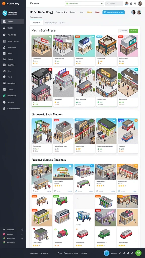The width and height of the screenshot is (145, 258).
Task: Click the green-bordered search field in top bar
Action: point(84,4)
